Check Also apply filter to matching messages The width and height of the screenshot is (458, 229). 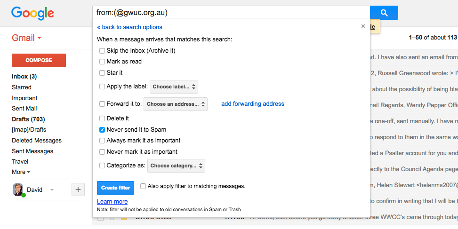pos(143,186)
